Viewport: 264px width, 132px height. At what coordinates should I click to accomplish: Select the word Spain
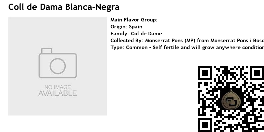[136, 27]
